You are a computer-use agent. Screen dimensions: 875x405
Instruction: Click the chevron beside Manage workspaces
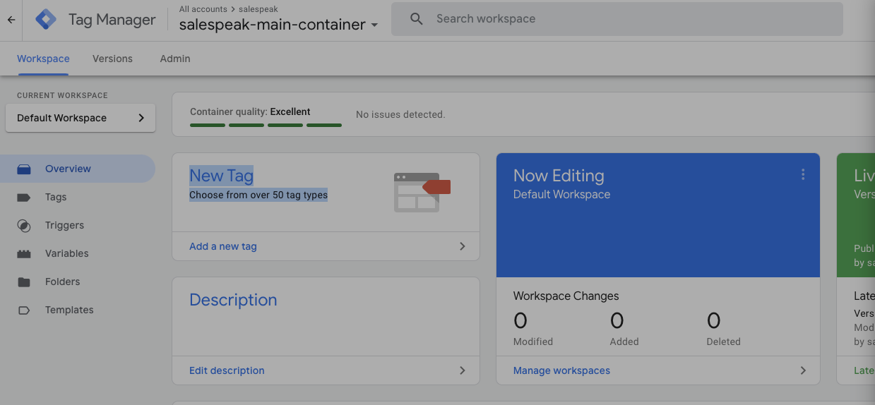coord(803,370)
